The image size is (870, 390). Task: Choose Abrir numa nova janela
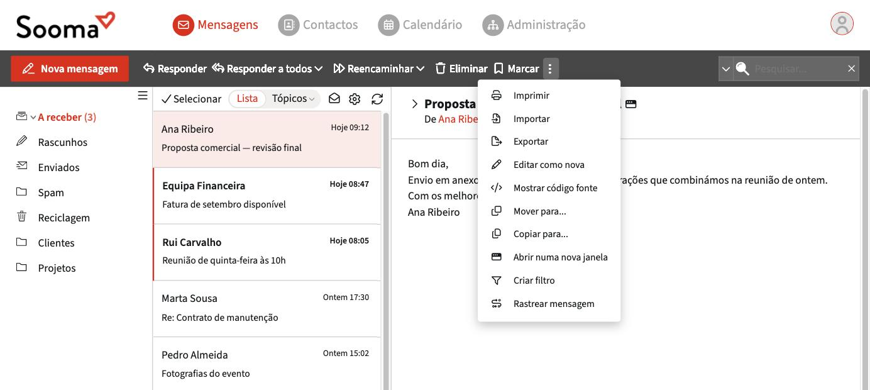pyautogui.click(x=549, y=257)
